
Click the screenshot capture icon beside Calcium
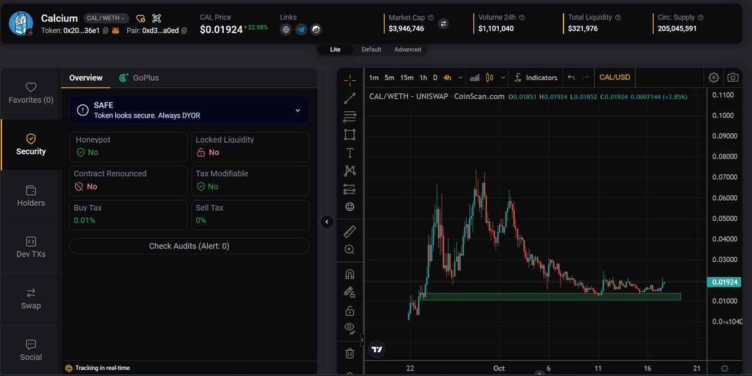pos(157,18)
